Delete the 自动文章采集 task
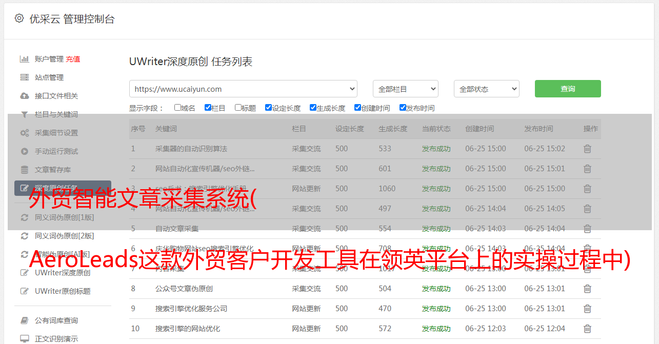Image resolution: width=659 pixels, height=344 pixels. pos(587,229)
